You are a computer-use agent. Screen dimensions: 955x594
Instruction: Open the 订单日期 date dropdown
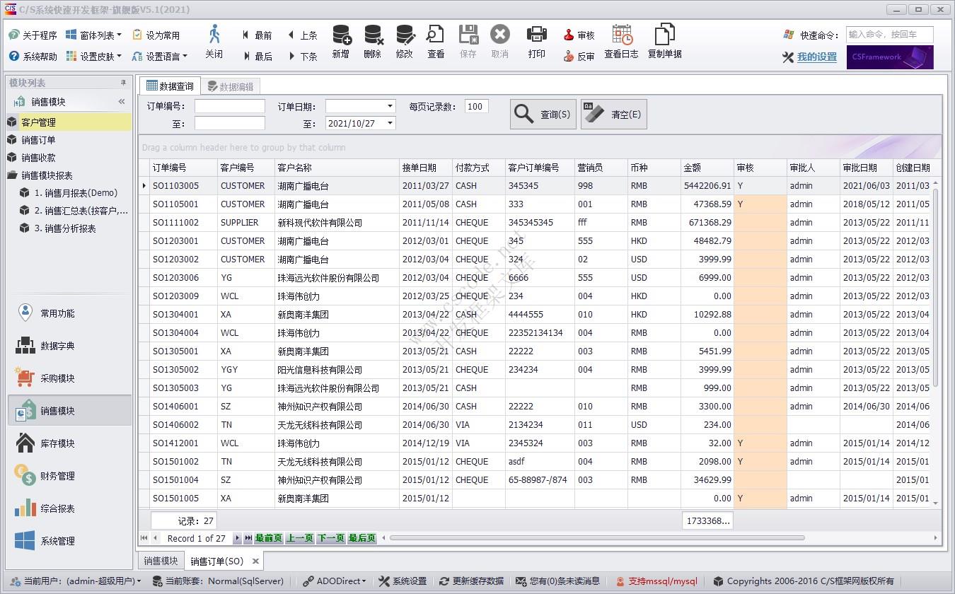tap(389, 106)
